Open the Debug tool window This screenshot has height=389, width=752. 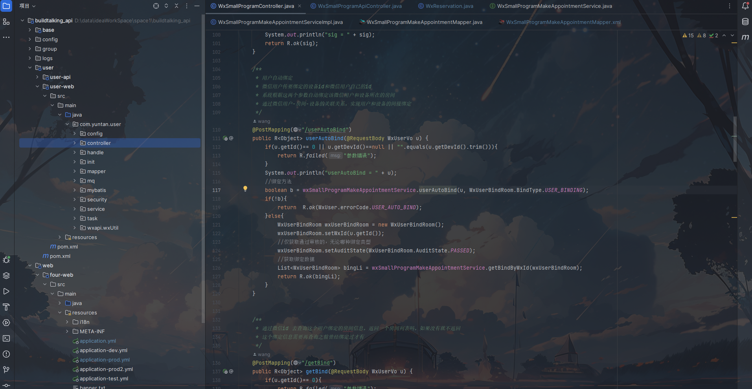click(6, 260)
